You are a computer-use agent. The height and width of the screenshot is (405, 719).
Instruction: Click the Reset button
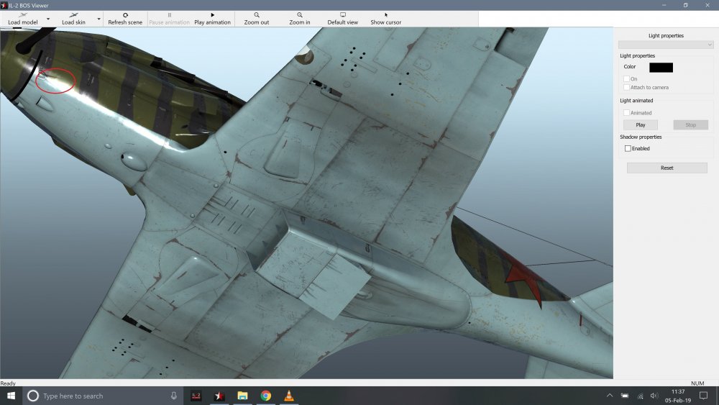coord(667,168)
